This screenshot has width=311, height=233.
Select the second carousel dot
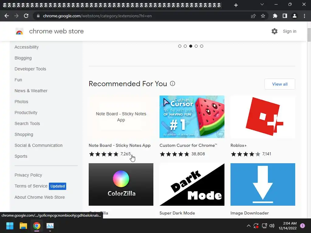[x=185, y=46]
